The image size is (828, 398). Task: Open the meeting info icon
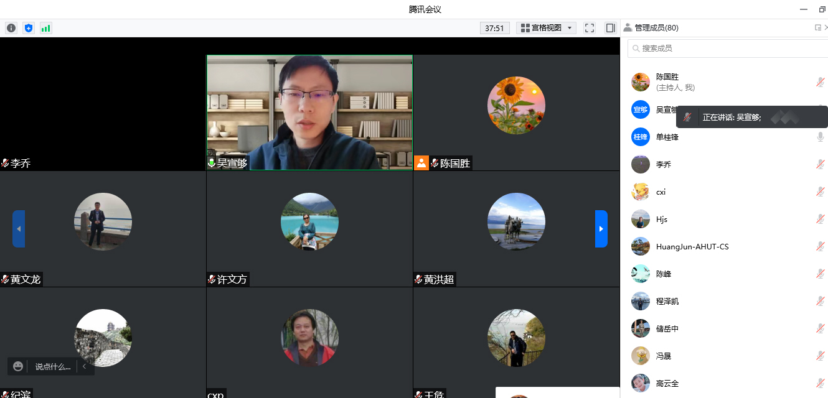click(11, 28)
